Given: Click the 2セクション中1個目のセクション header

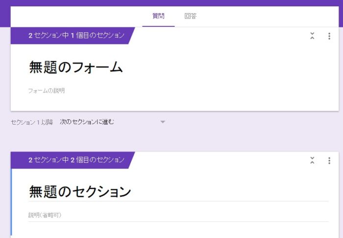Looking at the screenshot, I should click(73, 36).
